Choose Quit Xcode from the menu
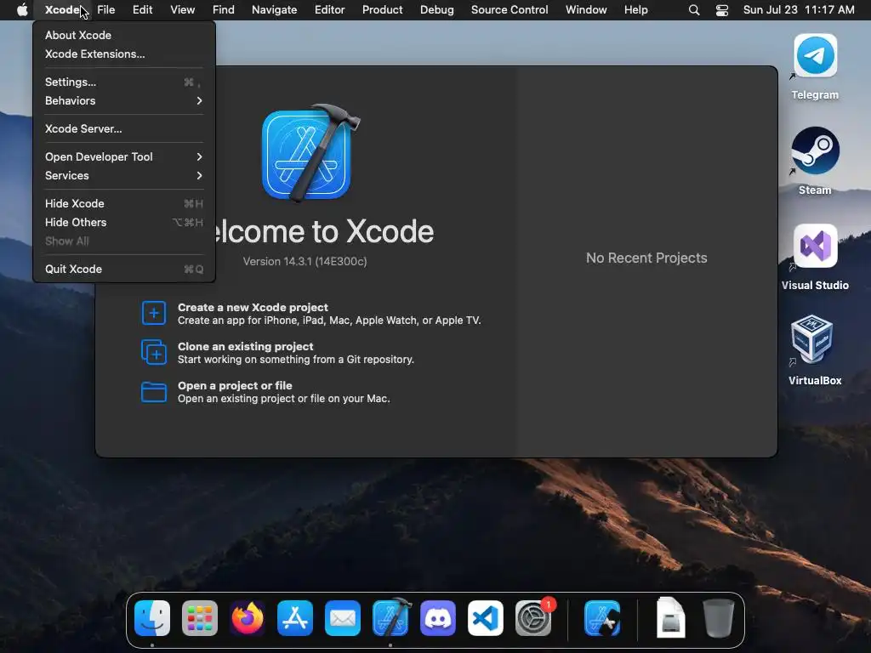The height and width of the screenshot is (653, 871). (x=124, y=269)
